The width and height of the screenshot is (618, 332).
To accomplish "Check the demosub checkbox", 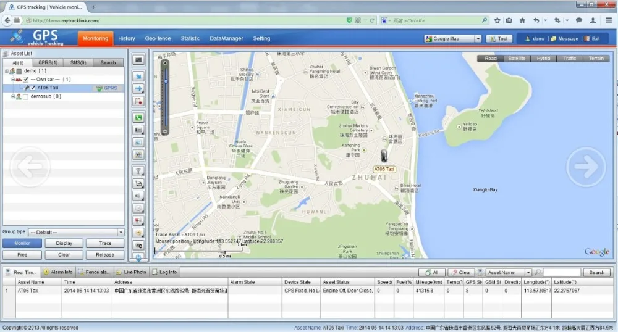I will click(x=26, y=97).
